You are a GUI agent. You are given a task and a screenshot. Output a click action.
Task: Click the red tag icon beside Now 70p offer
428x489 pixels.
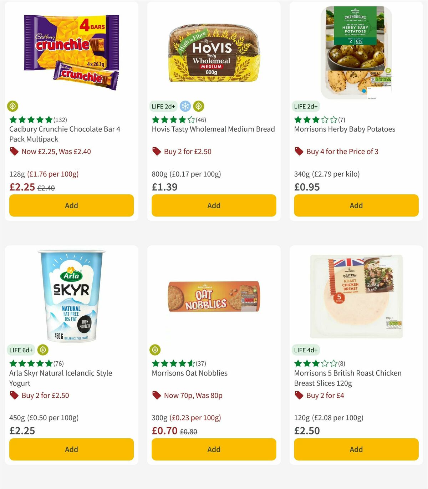[x=156, y=395]
